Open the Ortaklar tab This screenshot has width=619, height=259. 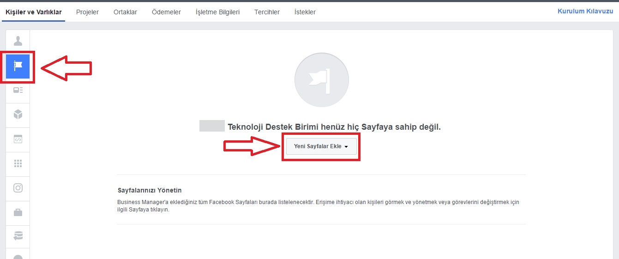tap(125, 12)
